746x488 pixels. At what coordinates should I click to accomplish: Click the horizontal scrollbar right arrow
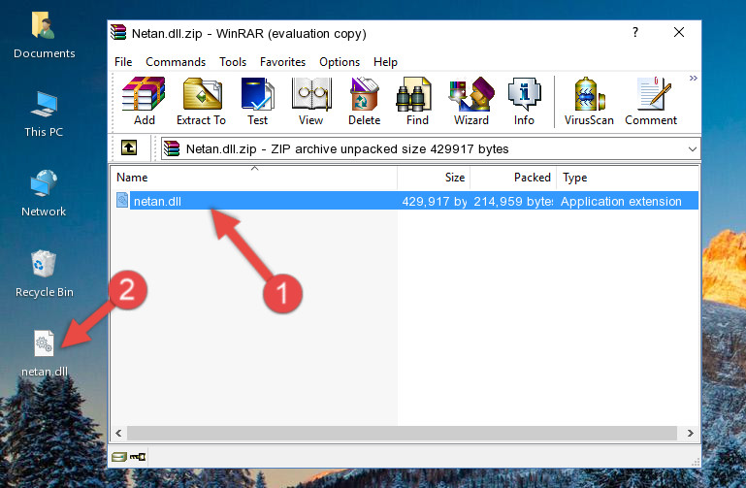tap(691, 433)
